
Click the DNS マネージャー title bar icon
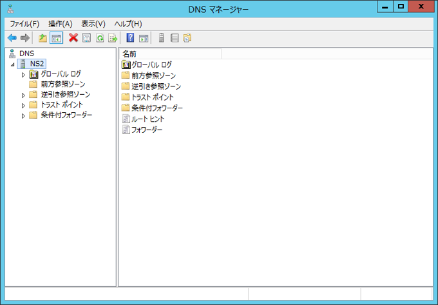(x=10, y=8)
